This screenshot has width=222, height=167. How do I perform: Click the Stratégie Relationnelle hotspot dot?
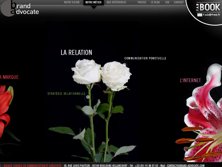88,97
